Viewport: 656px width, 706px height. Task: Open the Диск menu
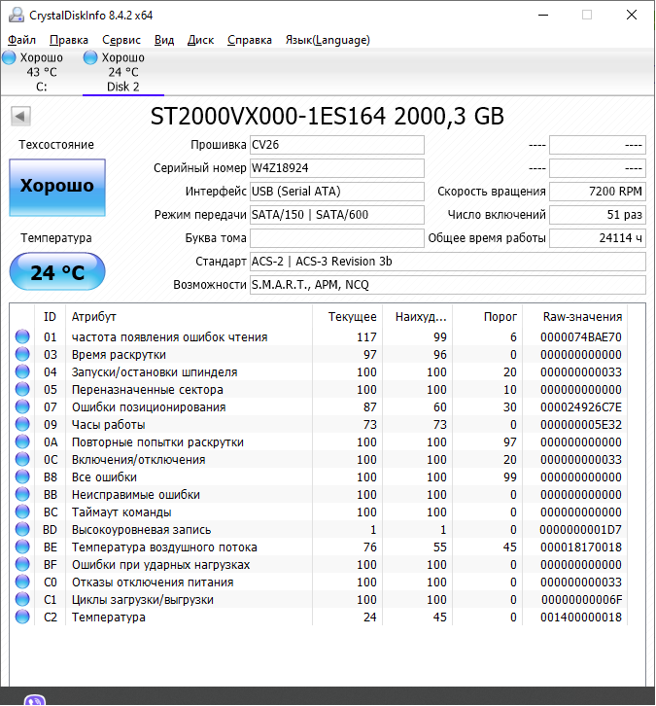click(200, 40)
